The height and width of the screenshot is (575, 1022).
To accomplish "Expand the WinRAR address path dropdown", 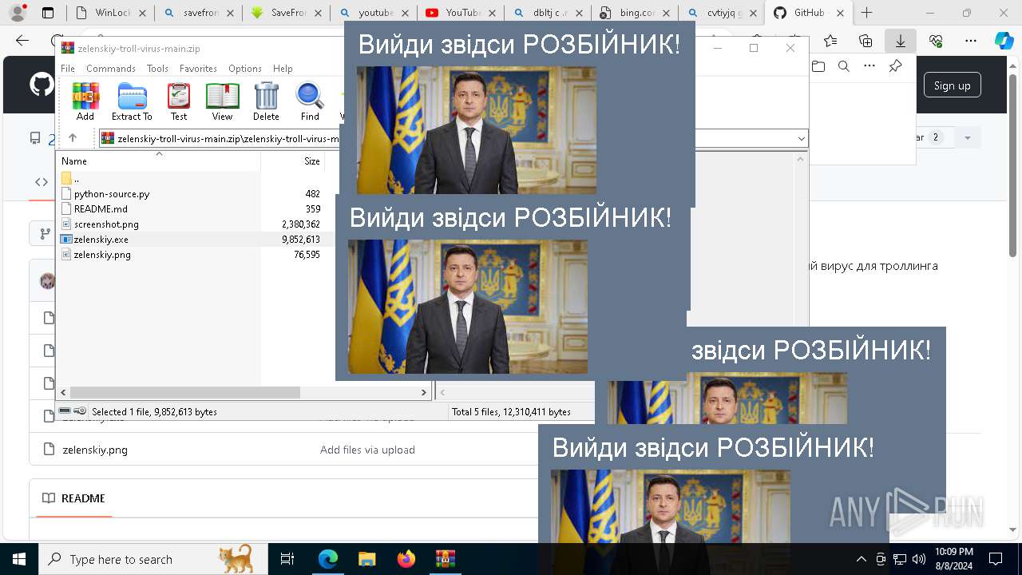I will 802,138.
